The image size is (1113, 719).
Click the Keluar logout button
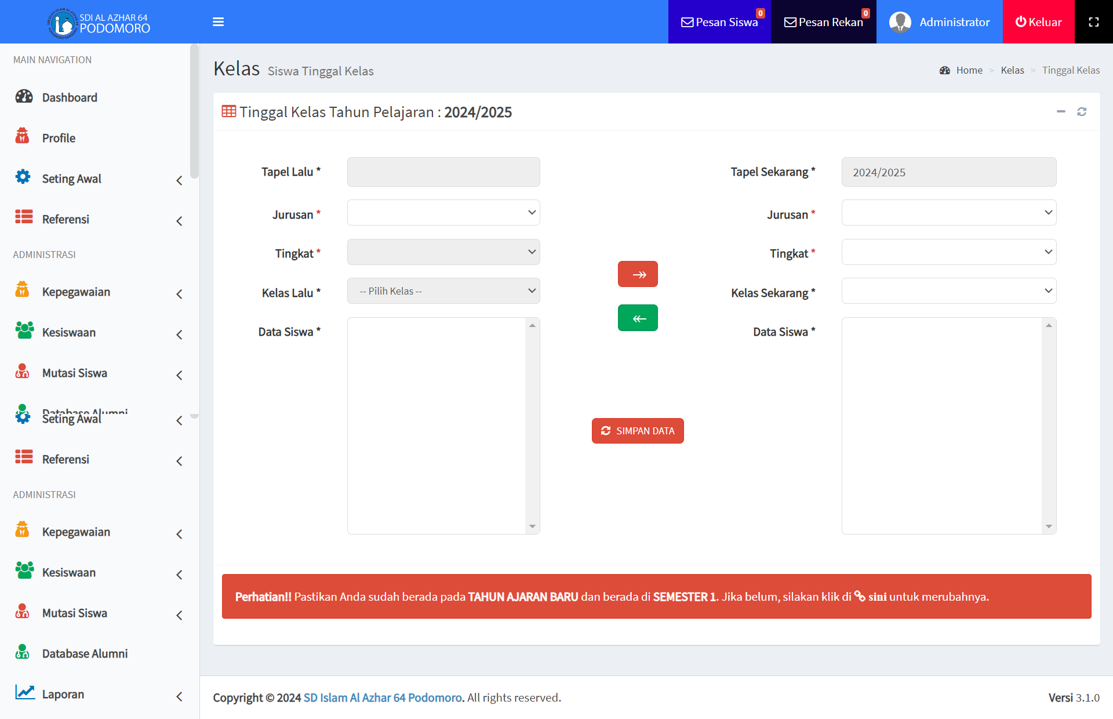coord(1038,22)
